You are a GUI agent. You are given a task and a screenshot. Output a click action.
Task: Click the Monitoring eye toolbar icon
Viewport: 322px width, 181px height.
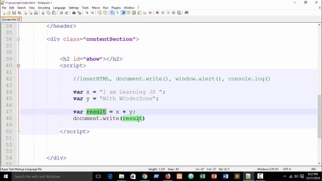150,13
